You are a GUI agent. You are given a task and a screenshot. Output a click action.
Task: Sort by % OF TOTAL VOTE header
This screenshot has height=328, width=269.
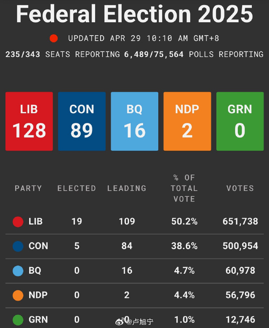tap(184, 188)
